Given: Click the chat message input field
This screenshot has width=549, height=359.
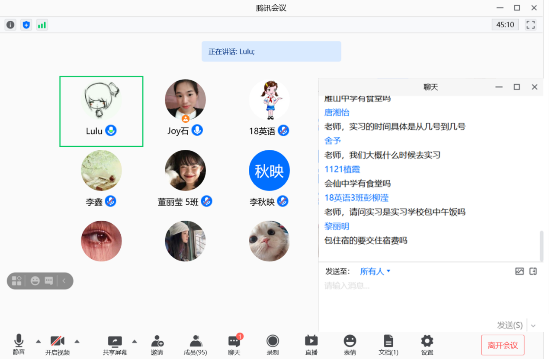Looking at the screenshot, I should (424, 286).
